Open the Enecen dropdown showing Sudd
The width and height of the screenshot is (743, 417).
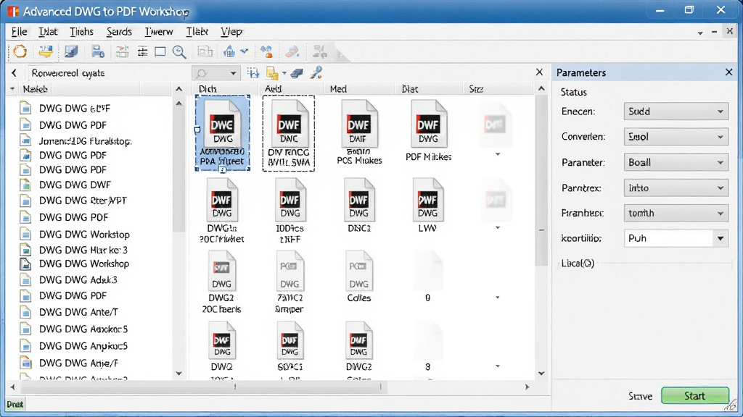click(x=676, y=111)
